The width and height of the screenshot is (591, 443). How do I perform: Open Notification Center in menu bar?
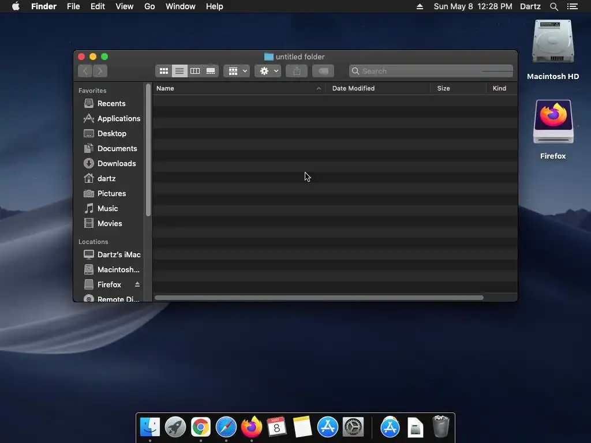[573, 6]
